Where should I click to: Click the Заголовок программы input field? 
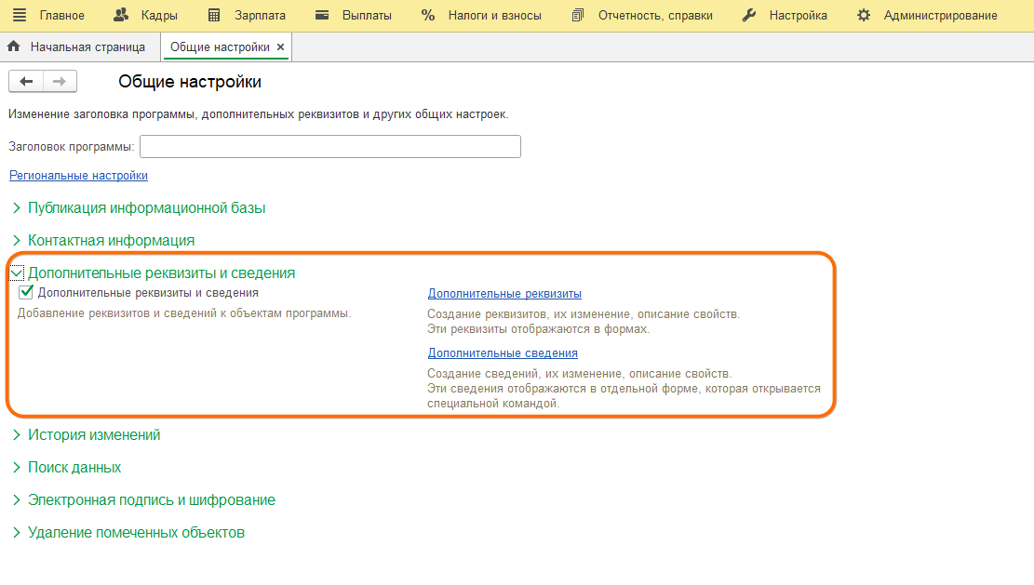pos(330,146)
